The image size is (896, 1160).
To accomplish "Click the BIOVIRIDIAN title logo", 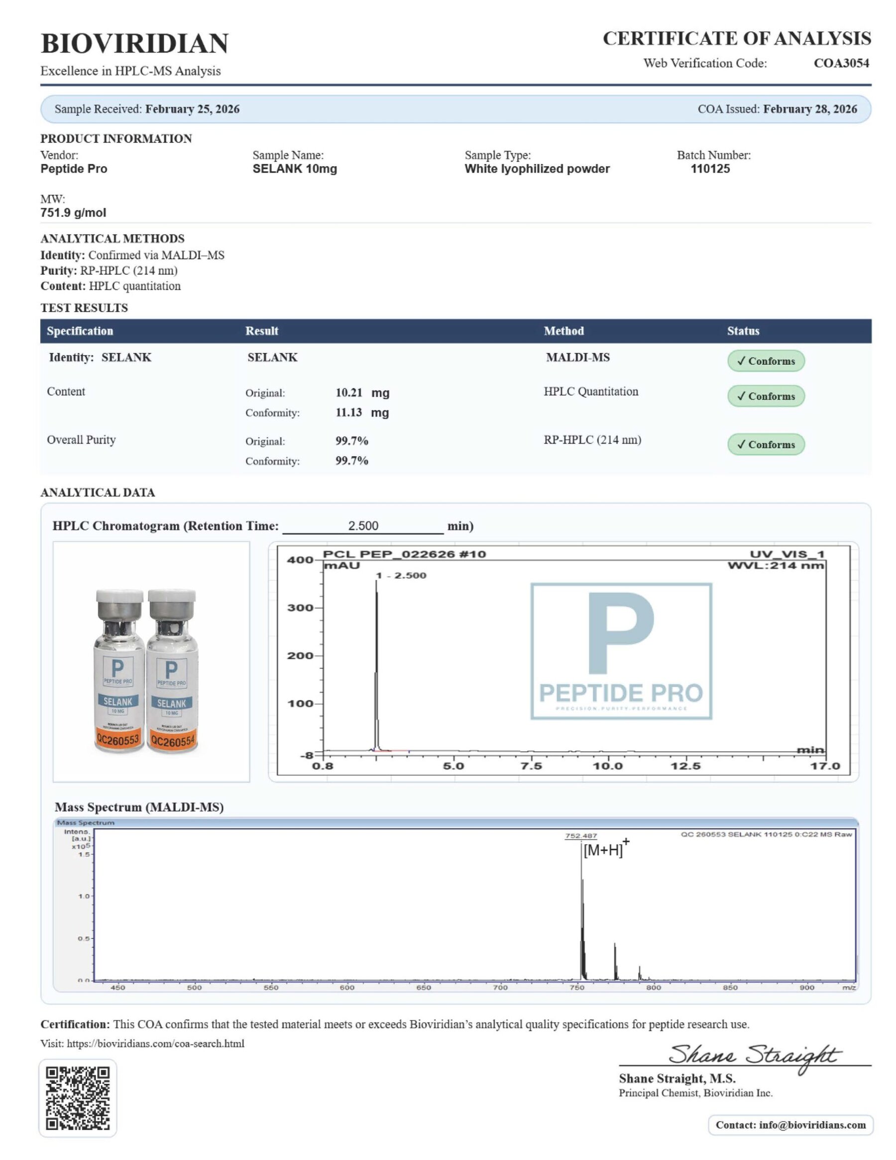I will point(135,43).
